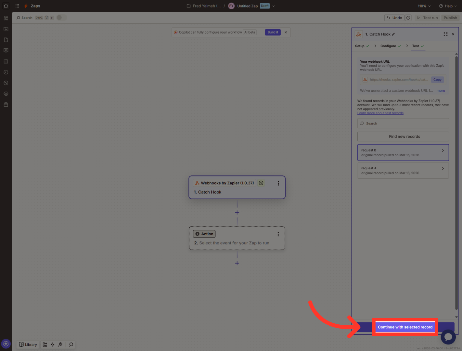The height and width of the screenshot is (351, 462).
Task: Open the three-dot menu on Catch Hook step
Action: click(278, 183)
